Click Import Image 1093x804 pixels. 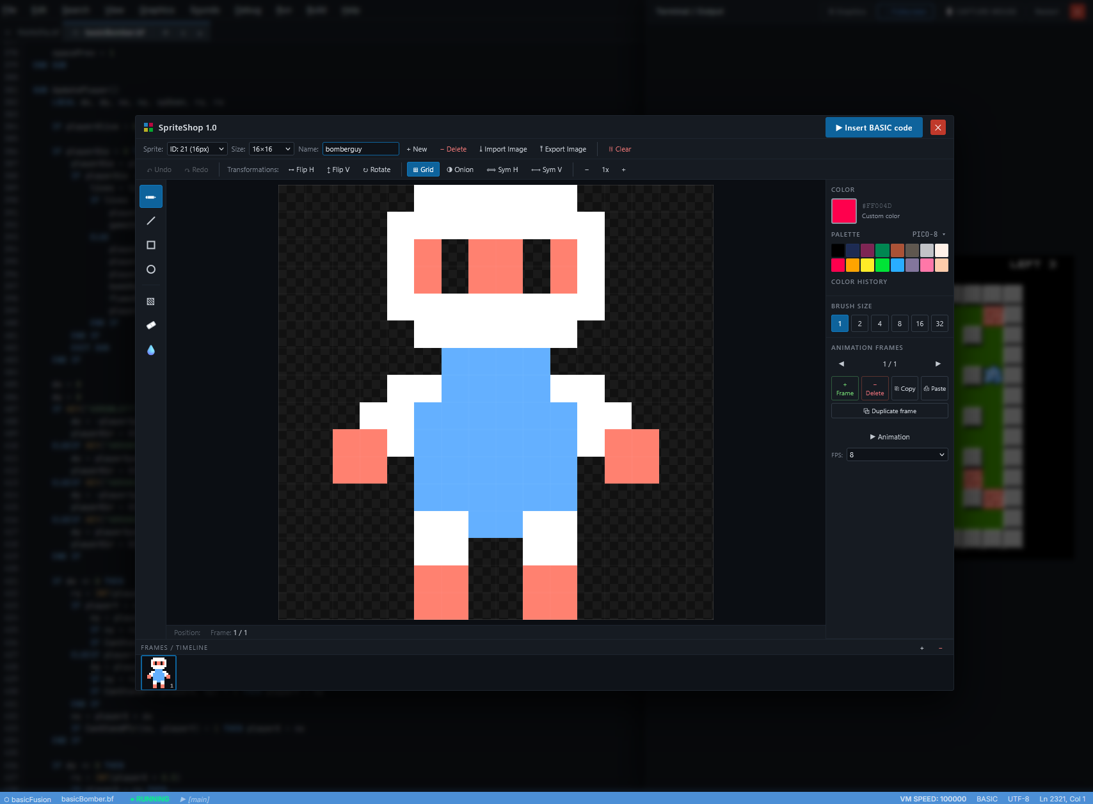(503, 149)
